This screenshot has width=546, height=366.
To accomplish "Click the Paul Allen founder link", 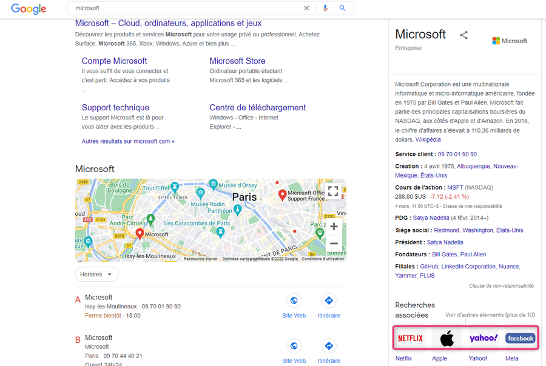I will 473,255.
